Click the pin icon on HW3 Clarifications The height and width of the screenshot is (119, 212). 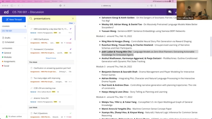coord(71,39)
